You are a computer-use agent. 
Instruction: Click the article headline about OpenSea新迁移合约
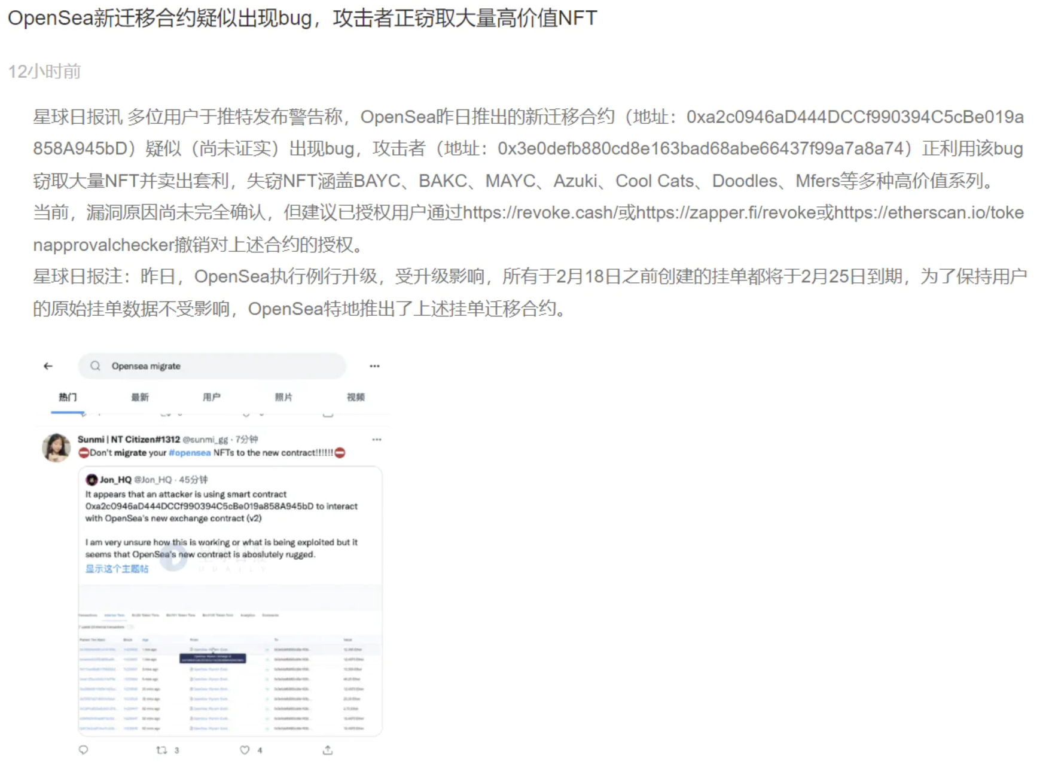click(x=303, y=18)
